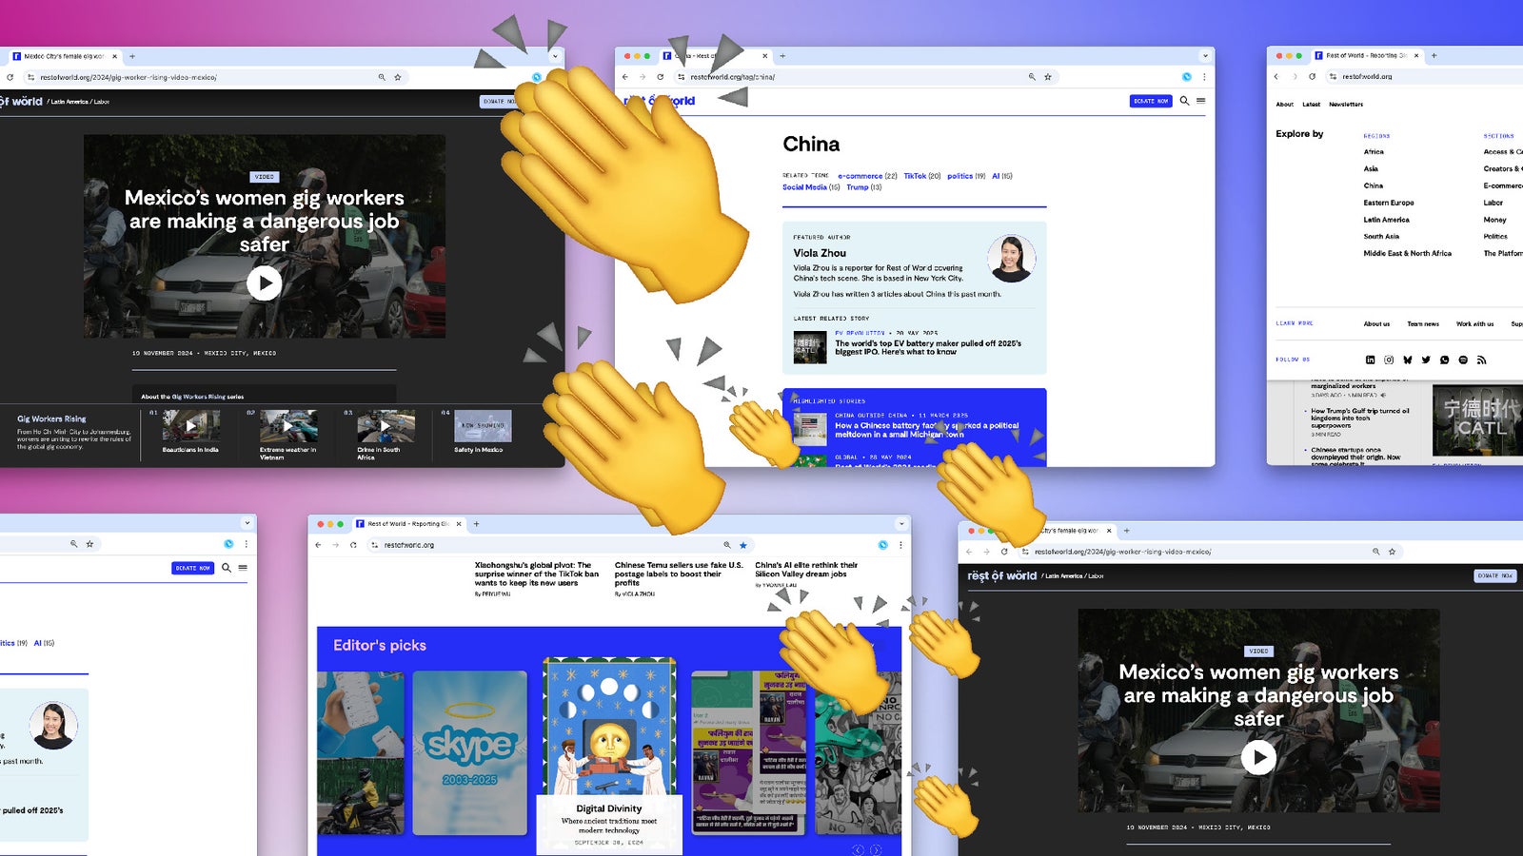Open the tab search chevron in Editor's picks window
Image resolution: width=1523 pixels, height=856 pixels.
tap(901, 524)
